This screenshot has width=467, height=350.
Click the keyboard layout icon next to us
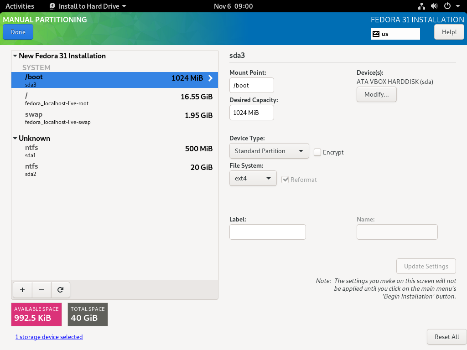(x=376, y=34)
